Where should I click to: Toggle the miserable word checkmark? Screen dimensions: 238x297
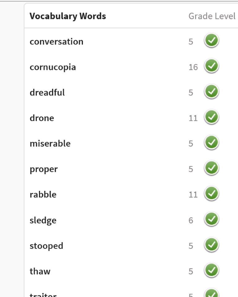coord(211,142)
